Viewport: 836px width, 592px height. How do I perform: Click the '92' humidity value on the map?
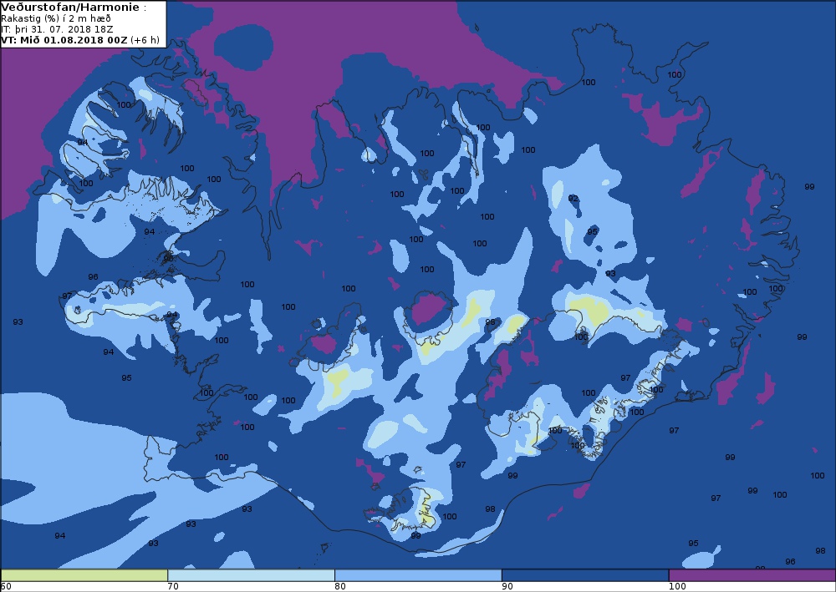573,198
